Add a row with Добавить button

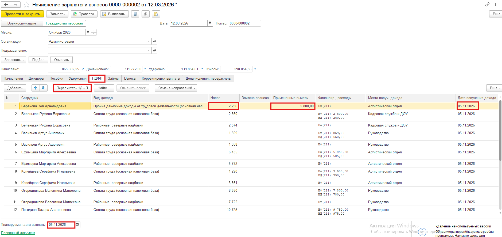(x=15, y=88)
